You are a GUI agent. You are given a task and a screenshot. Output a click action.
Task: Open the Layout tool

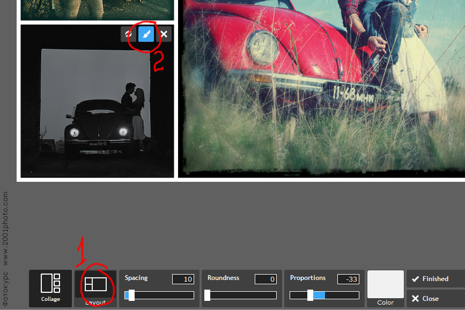click(95, 289)
